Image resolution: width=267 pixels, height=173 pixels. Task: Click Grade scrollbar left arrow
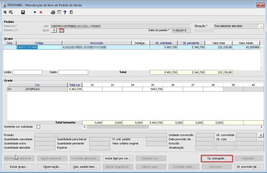pos(85,127)
